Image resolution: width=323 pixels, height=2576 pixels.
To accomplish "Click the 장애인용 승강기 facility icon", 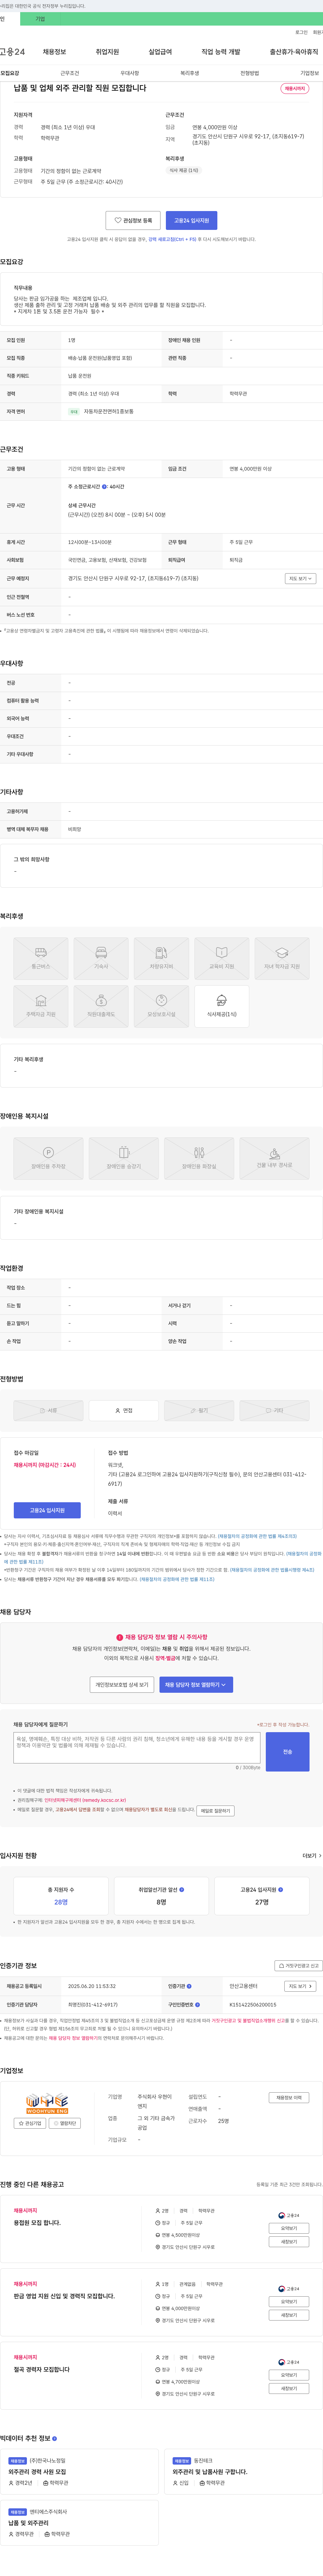I will (124, 1158).
